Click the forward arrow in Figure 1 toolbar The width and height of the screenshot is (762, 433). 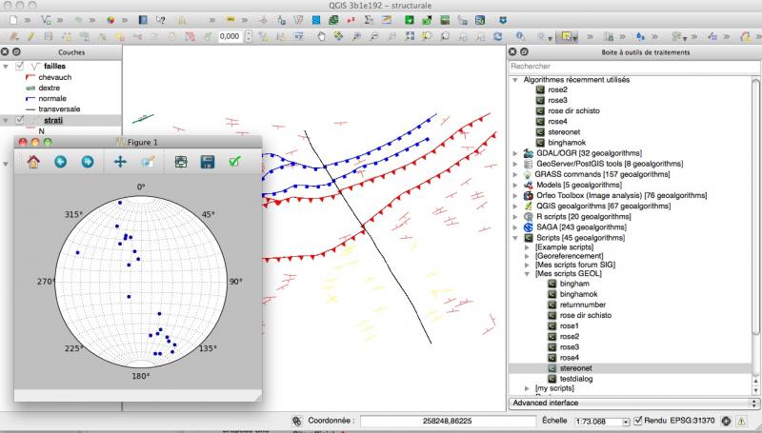88,162
